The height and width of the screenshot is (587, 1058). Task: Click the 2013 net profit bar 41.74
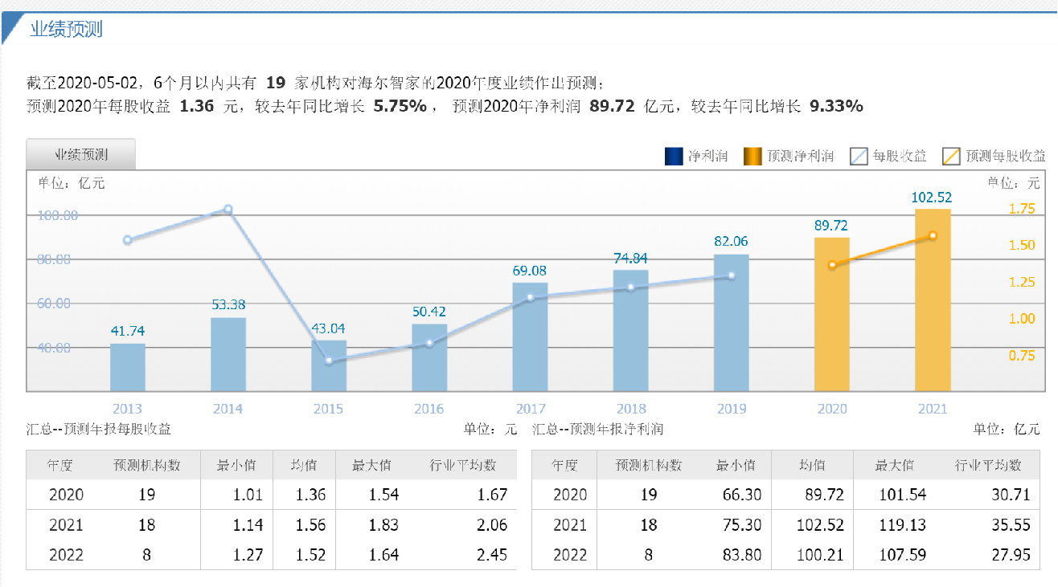pyautogui.click(x=128, y=368)
